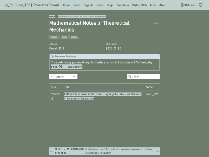
Task: Open previous post 总论：人文科学的必要性与展望
Action: pyautogui.click(x=69, y=151)
